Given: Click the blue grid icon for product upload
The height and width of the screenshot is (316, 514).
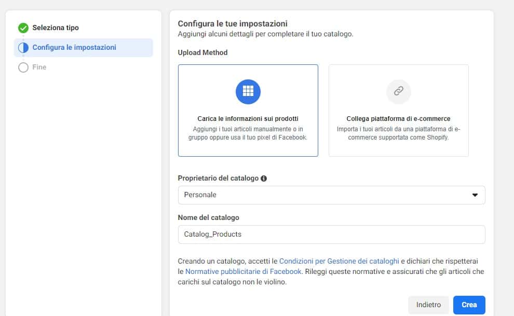Looking at the screenshot, I should tap(248, 92).
